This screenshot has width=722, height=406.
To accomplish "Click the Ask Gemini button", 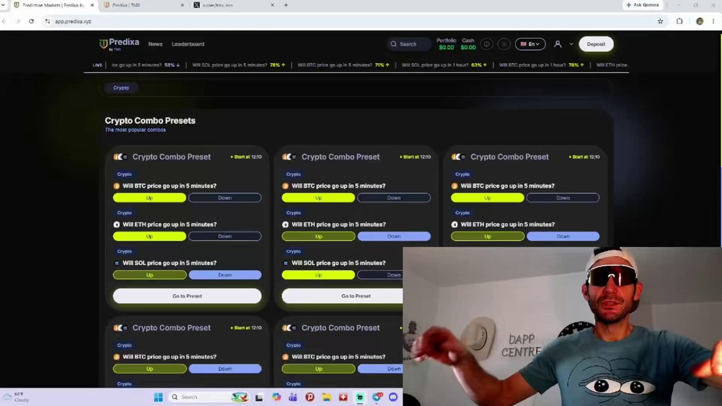I will pyautogui.click(x=643, y=5).
